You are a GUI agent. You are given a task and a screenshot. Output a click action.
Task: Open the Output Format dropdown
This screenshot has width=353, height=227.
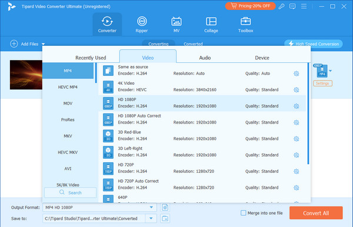pyautogui.click(x=151, y=207)
